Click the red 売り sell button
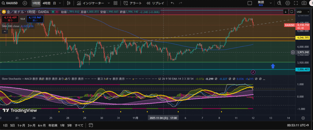The image size is (313, 130). 9,19
